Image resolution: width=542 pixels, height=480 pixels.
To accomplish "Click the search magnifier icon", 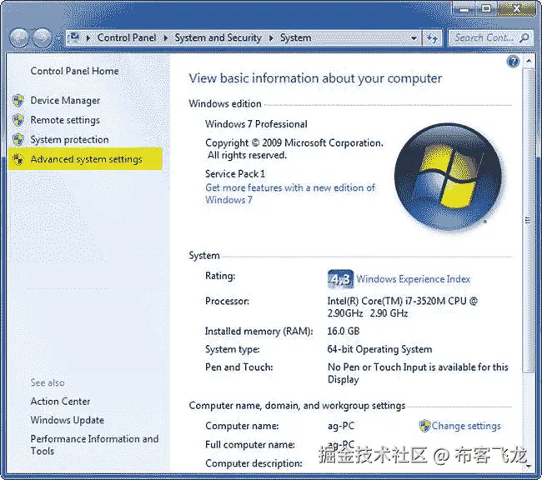I will (524, 37).
